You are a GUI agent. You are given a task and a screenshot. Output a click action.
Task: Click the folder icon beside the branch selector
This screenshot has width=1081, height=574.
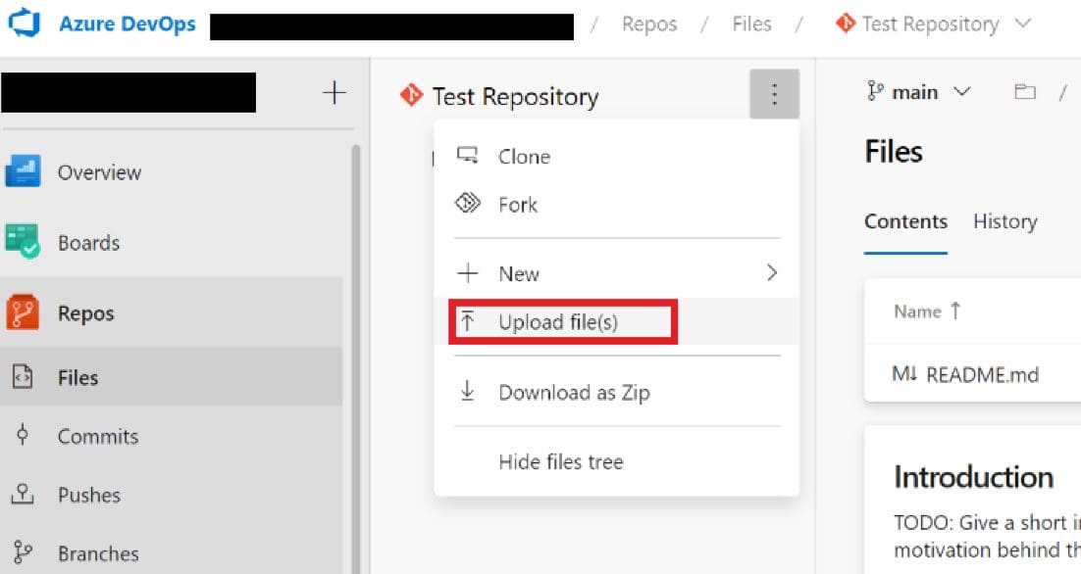[x=1024, y=91]
